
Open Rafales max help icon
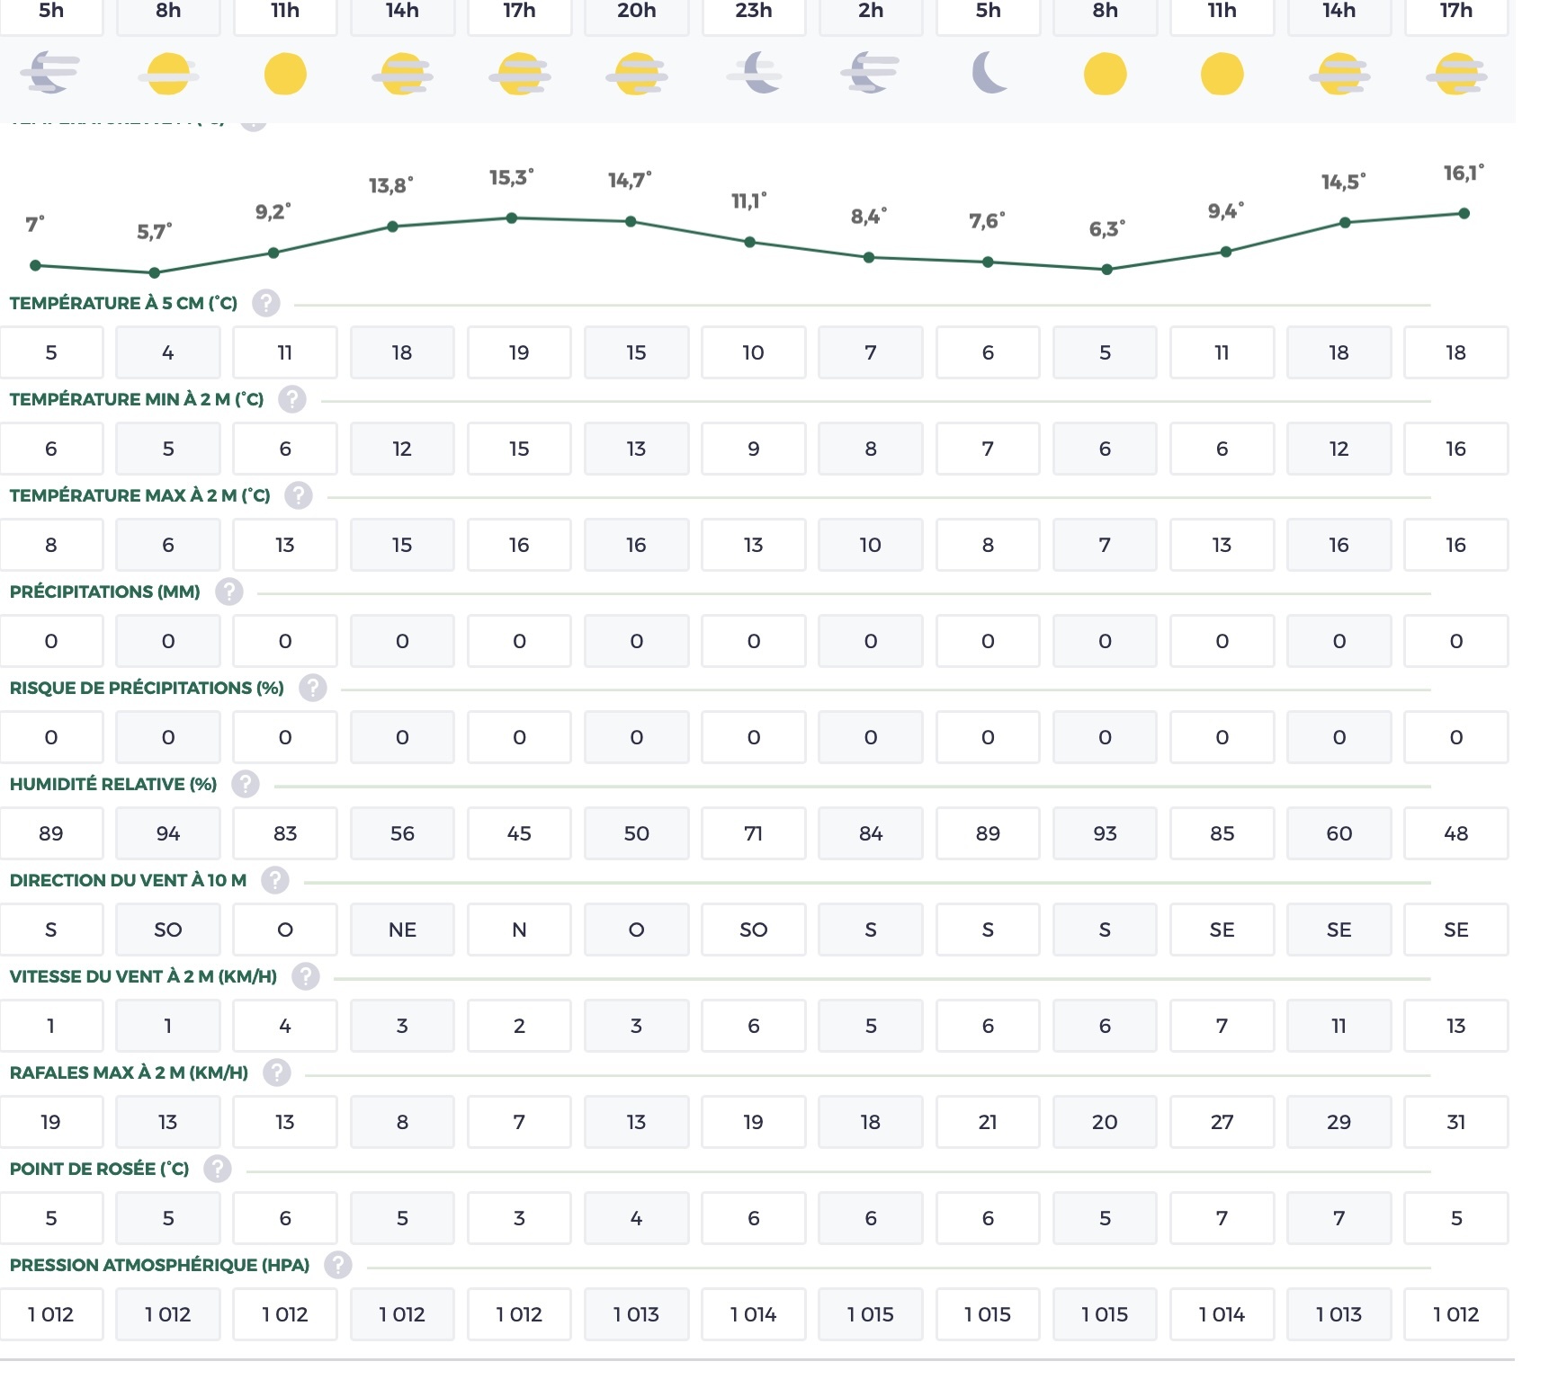point(276,1072)
